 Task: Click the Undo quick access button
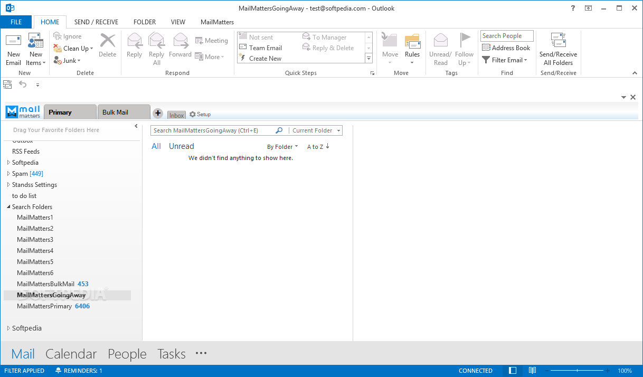tap(23, 84)
